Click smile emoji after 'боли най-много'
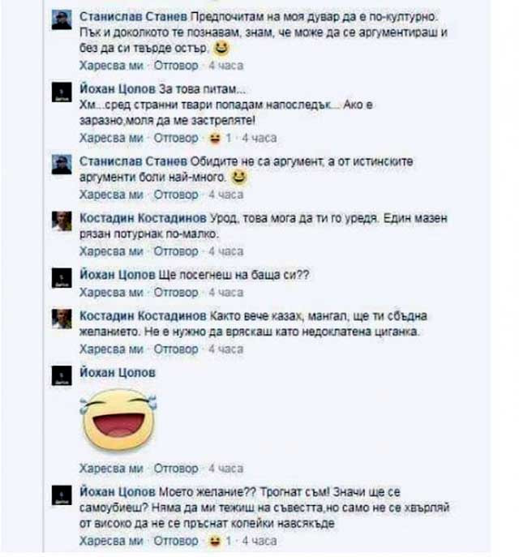Image resolution: width=519 pixels, height=557 pixels. coord(238,178)
